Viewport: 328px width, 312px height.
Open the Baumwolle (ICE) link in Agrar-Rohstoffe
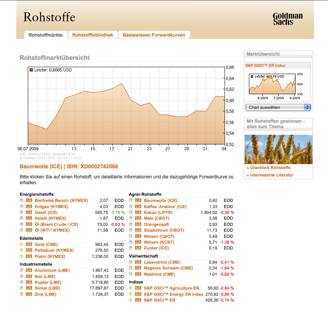pos(161,200)
